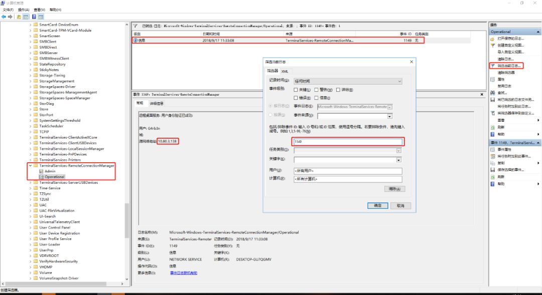
Task: Check the 详细 level checkbox
Action: (x=338, y=90)
